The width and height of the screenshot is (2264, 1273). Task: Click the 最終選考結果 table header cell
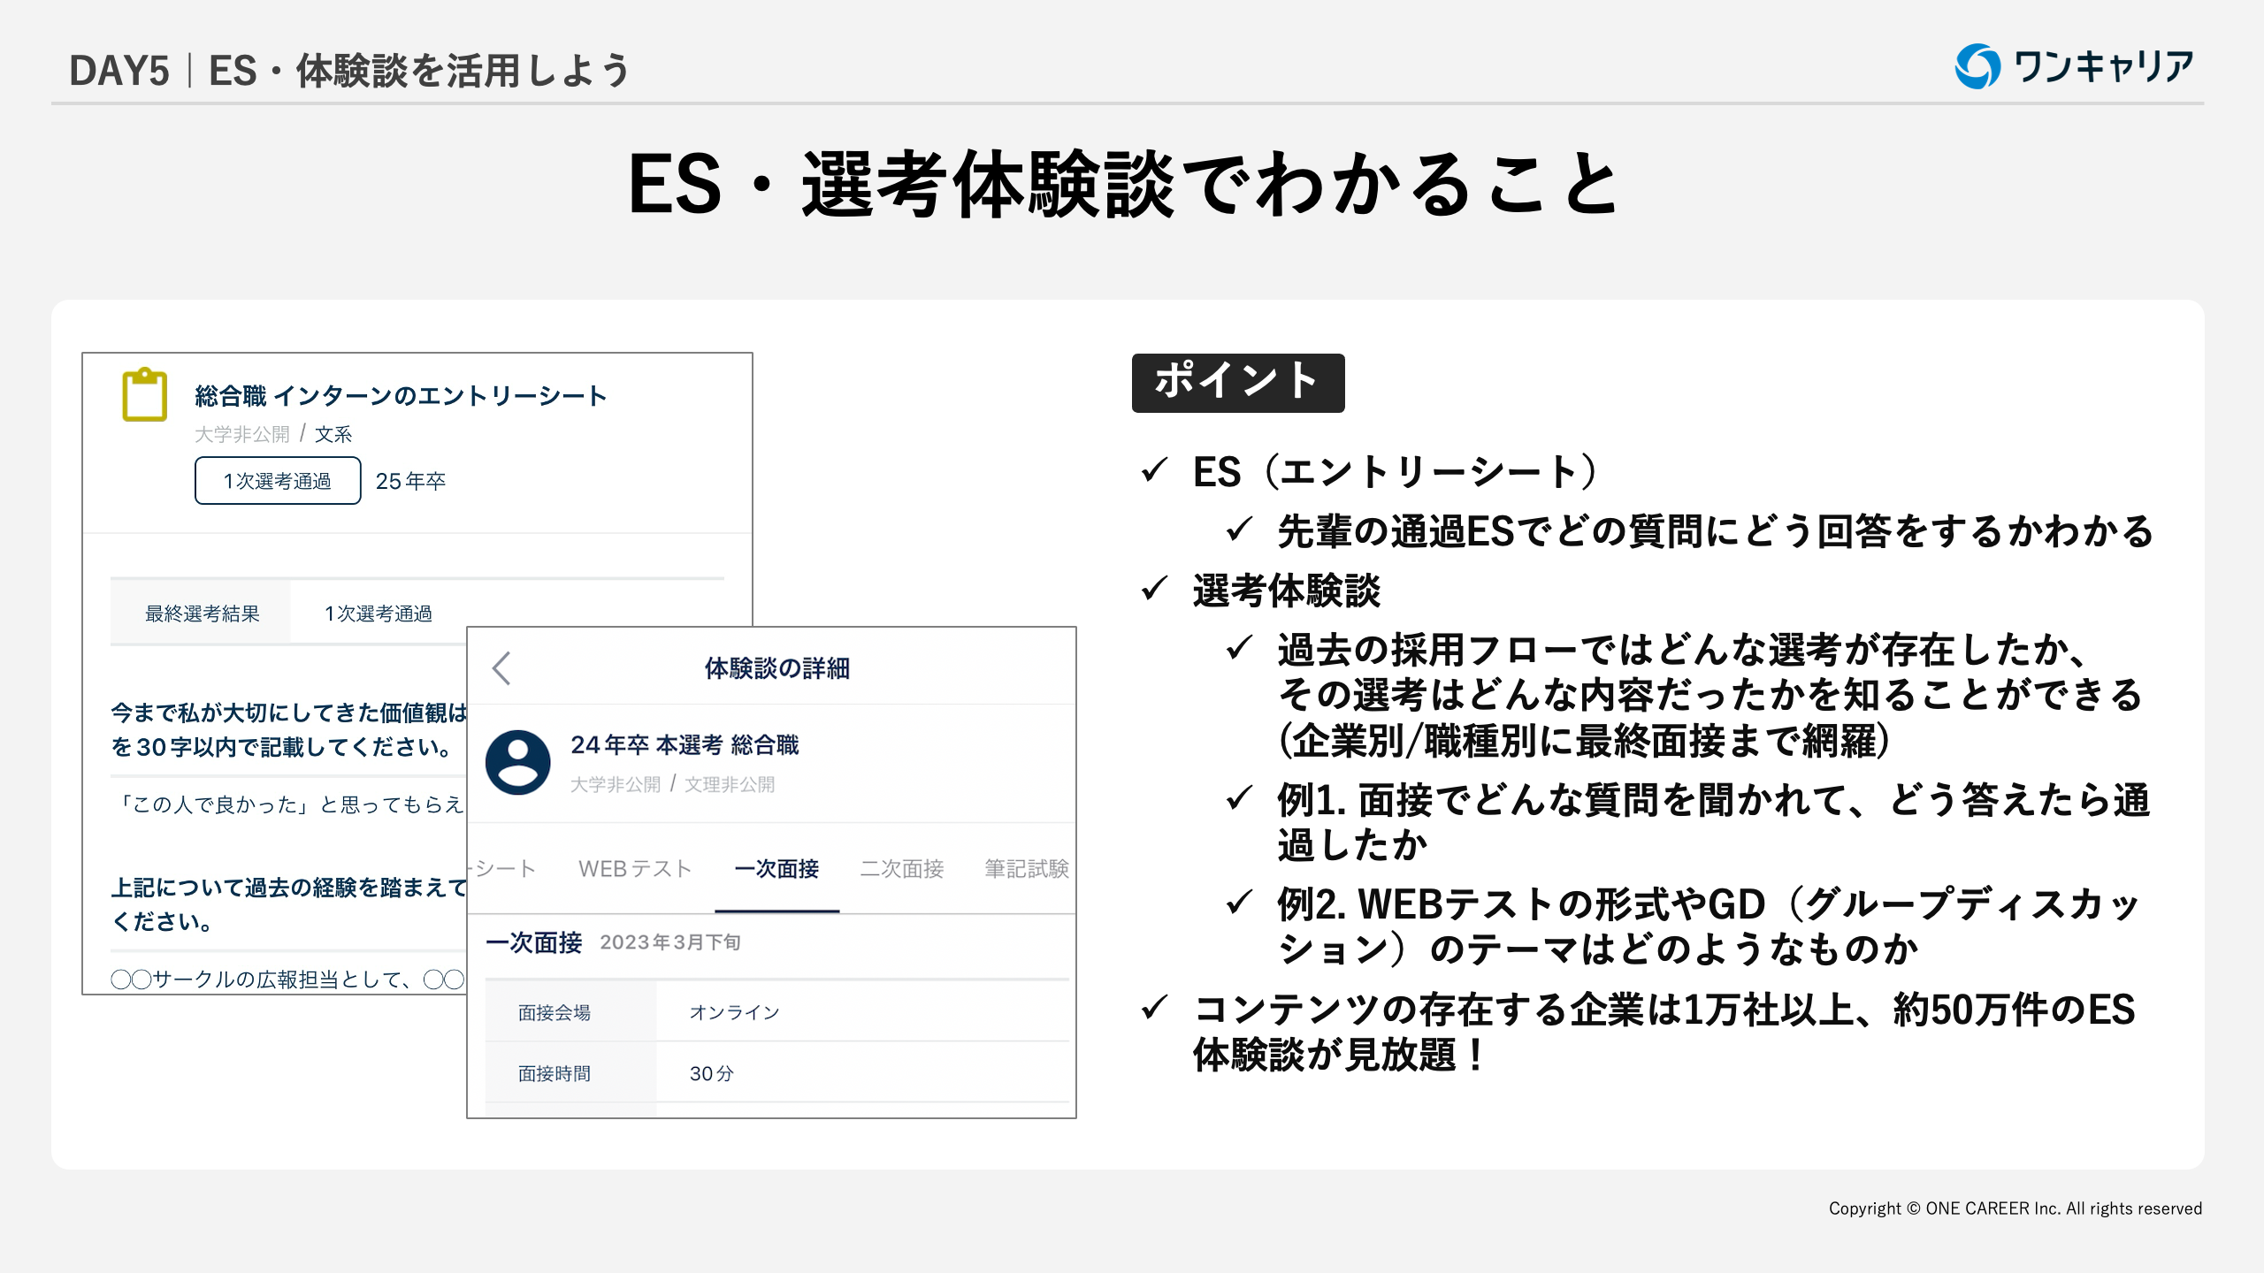[202, 614]
